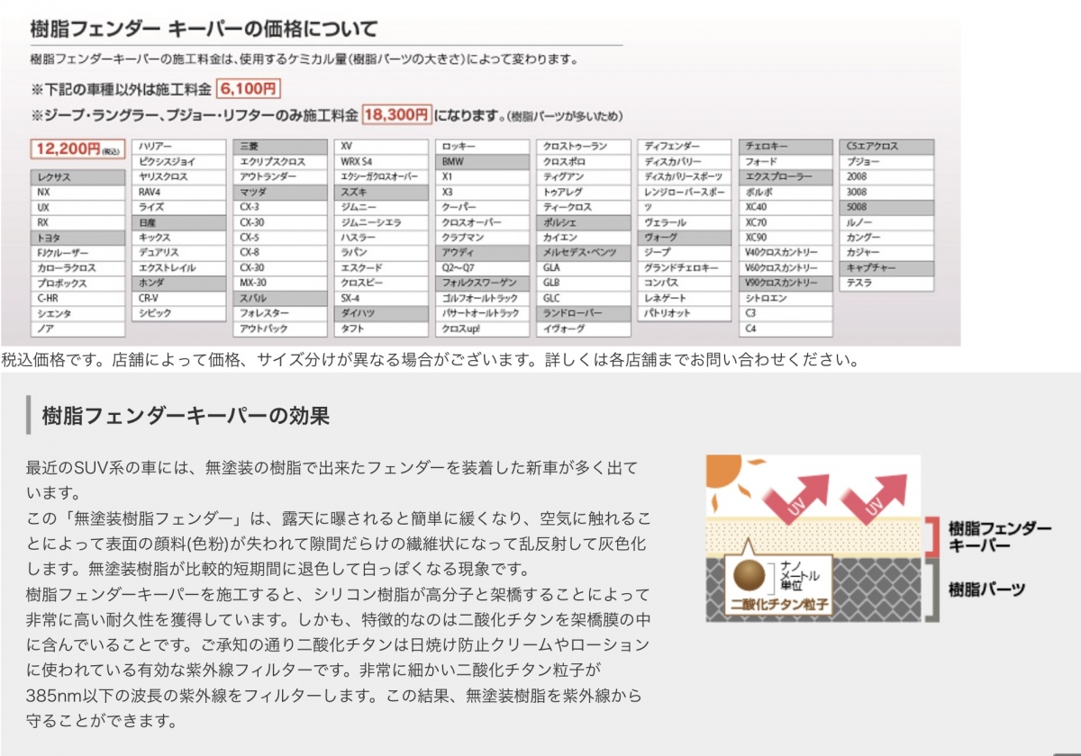Click the メルセデス・ベンツ header cell
The width and height of the screenshot is (1081, 756).
pos(584,253)
